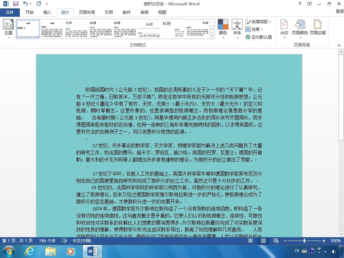Click the vertical scrollbar up arrow
Image resolution: width=344 pixels, height=258 pixels.
click(x=341, y=51)
